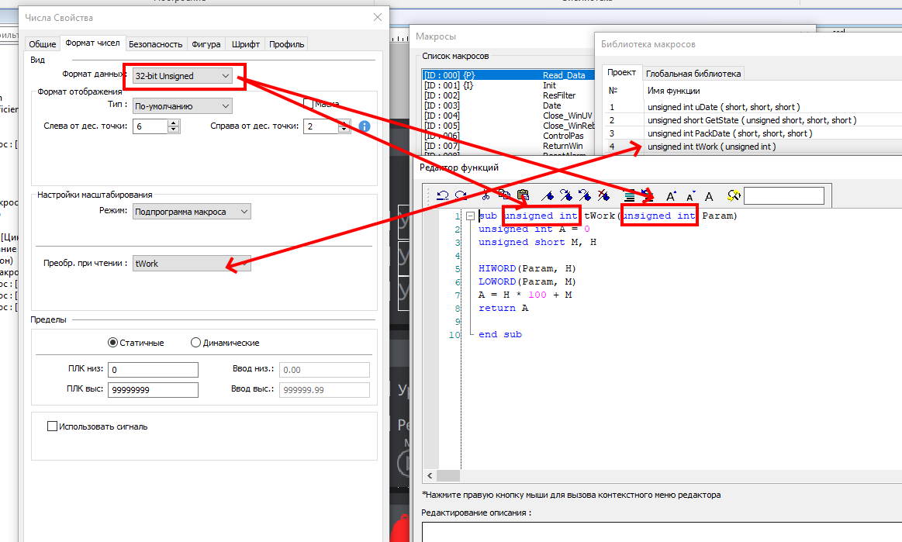Viewport: 902px width, 542px height.
Task: Click the blue info icon near decimal settings
Action: (x=365, y=126)
